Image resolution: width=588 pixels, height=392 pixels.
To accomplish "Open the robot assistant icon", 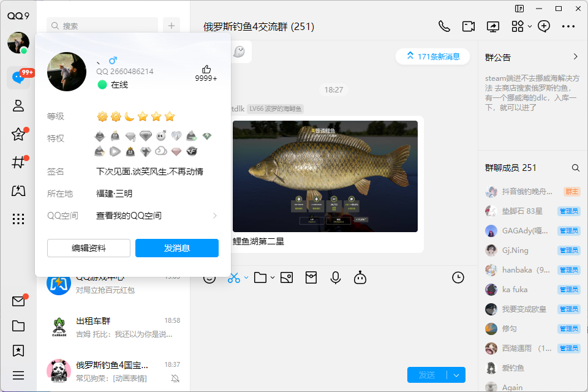I will 360,278.
